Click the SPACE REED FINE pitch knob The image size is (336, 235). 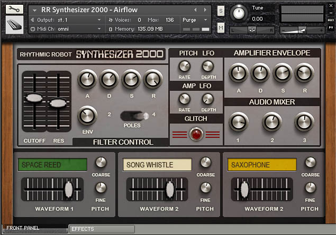101,188
